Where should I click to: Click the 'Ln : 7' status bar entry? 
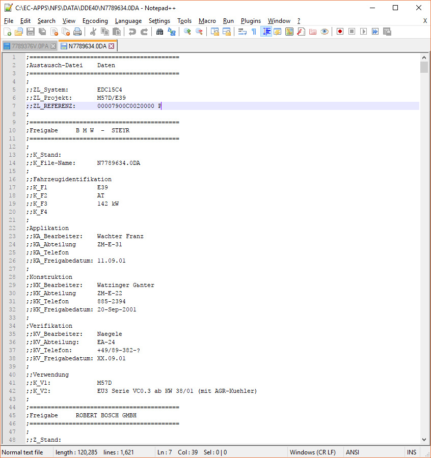(165, 452)
